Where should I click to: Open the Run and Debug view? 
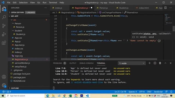pyautogui.click(x=4, y=34)
